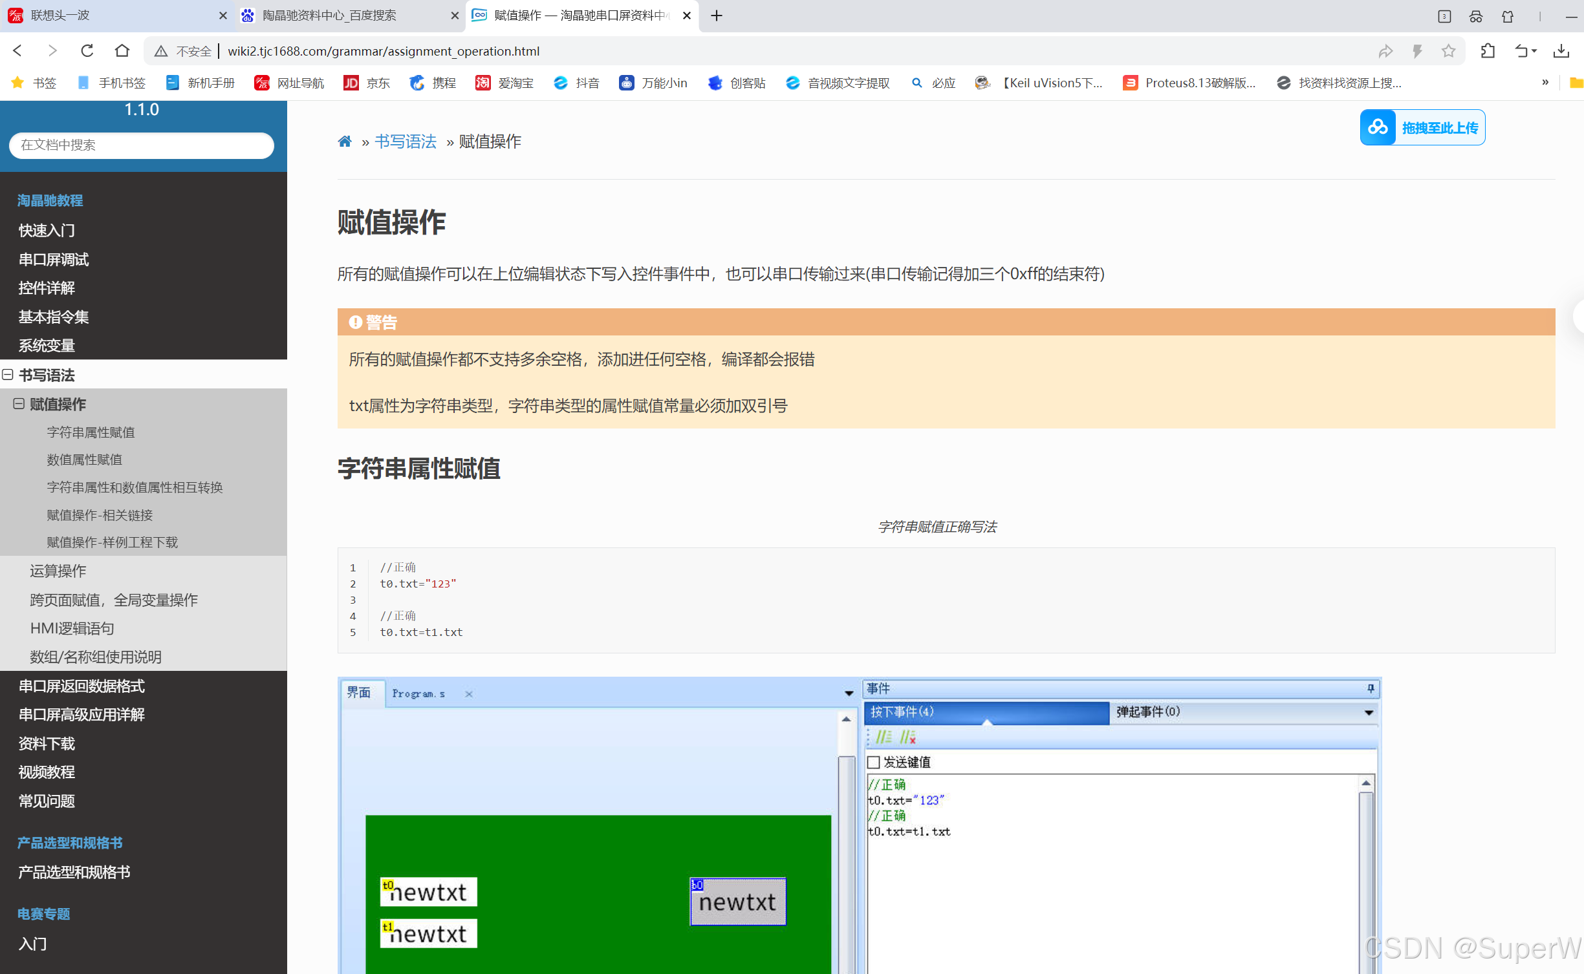This screenshot has height=974, width=1584.
Task: Open a new browser tab
Action: coord(716,16)
